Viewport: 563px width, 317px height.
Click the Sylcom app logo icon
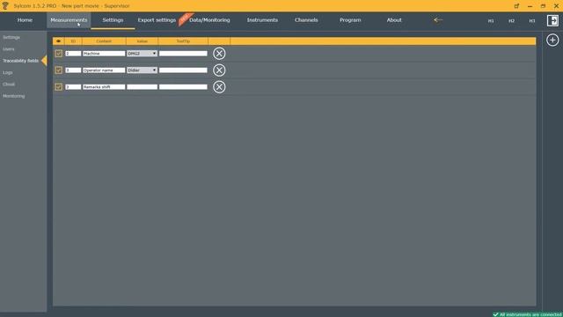[x=5, y=6]
